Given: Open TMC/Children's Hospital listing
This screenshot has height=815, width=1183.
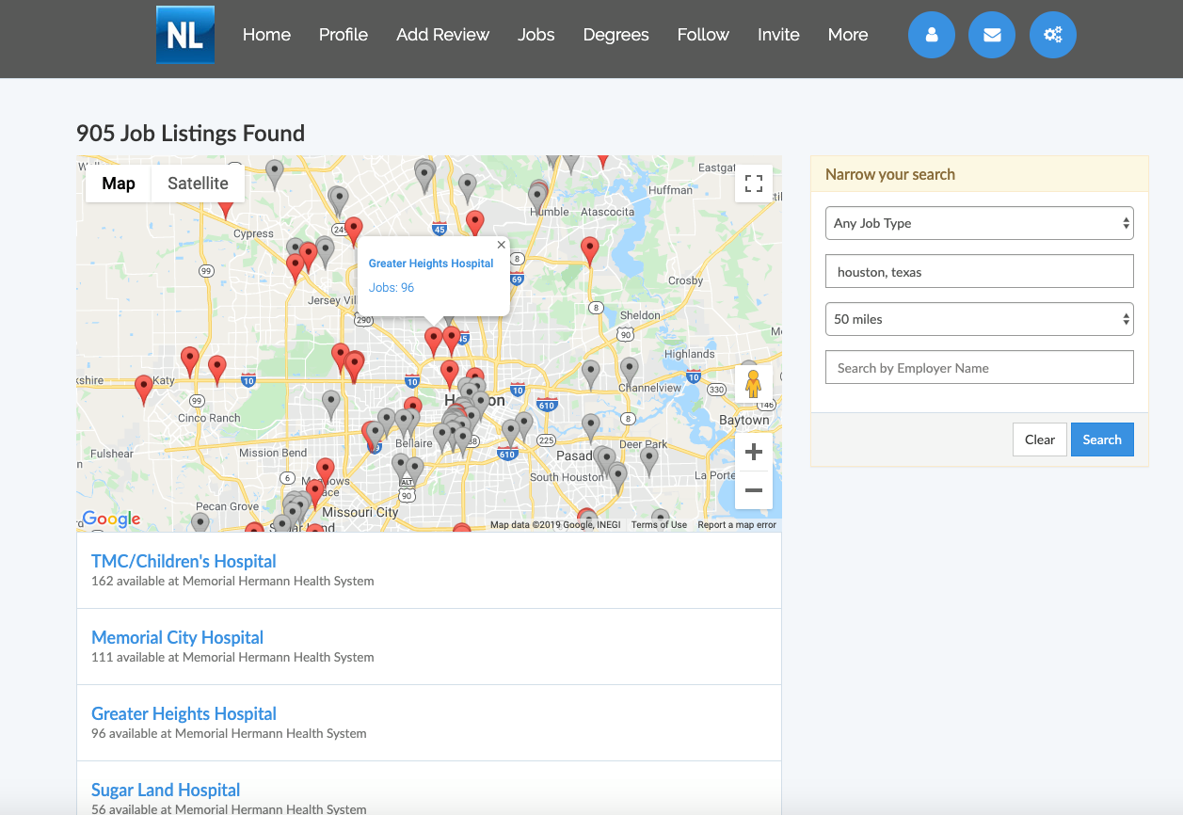Looking at the screenshot, I should [184, 561].
